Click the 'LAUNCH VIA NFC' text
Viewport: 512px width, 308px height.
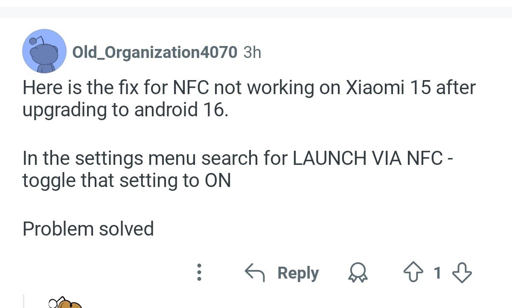click(x=367, y=158)
